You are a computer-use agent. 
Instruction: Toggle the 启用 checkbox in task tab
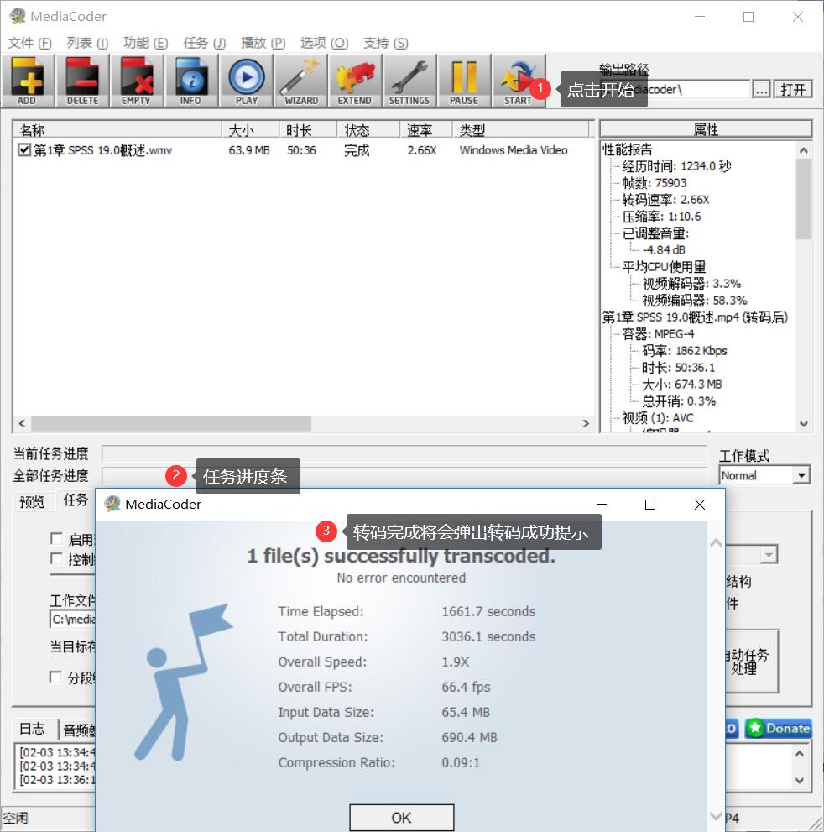coord(56,539)
